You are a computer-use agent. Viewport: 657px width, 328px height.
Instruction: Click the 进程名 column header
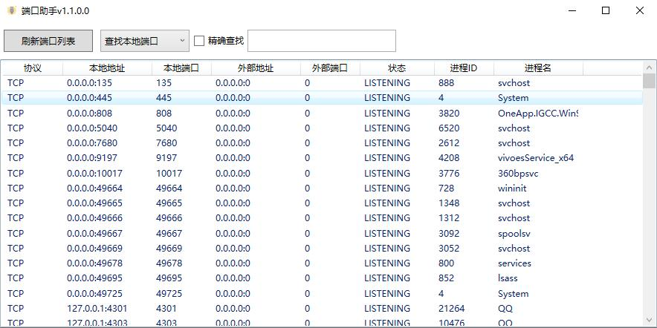[537, 68]
